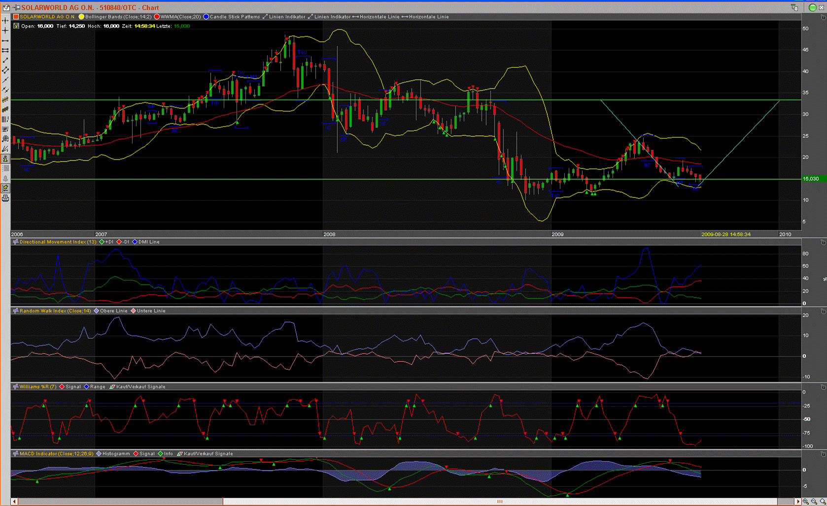Click Williams %R Range legend item
This screenshot has height=506, width=827.
coord(95,387)
